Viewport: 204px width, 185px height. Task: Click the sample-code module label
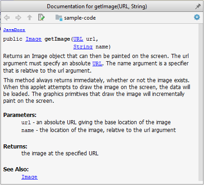coord(80,18)
